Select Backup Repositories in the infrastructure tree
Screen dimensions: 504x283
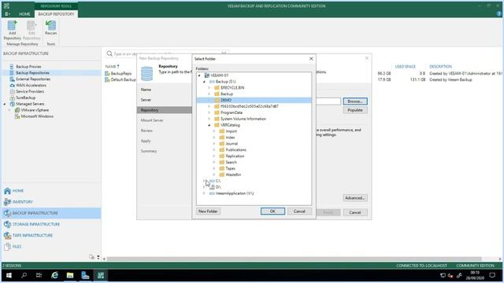pos(32,73)
